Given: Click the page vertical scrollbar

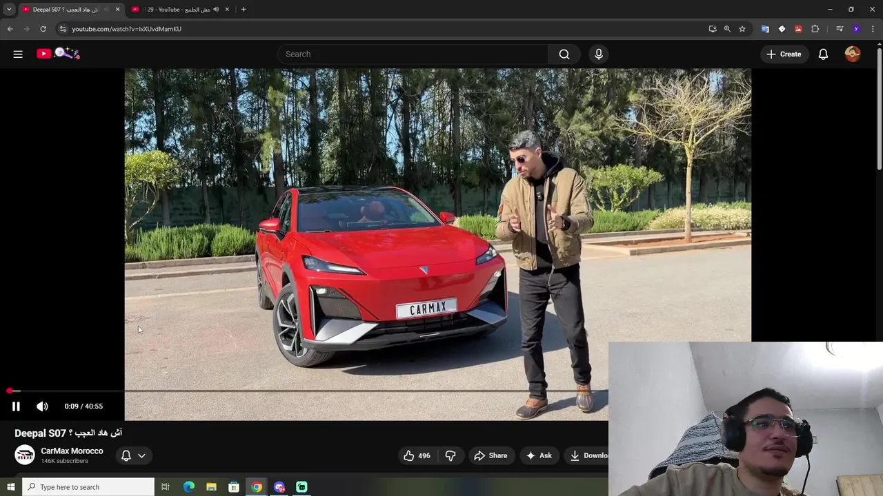Looking at the screenshot, I should pos(879,110).
